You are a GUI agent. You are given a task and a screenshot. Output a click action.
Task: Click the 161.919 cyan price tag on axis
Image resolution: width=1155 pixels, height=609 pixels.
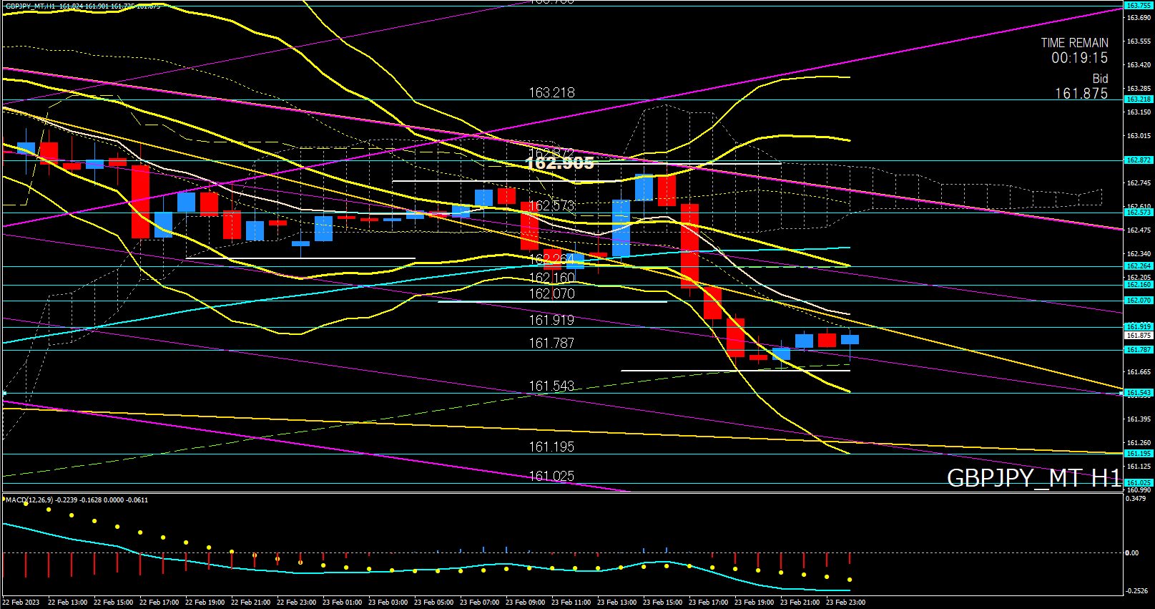pos(1139,327)
